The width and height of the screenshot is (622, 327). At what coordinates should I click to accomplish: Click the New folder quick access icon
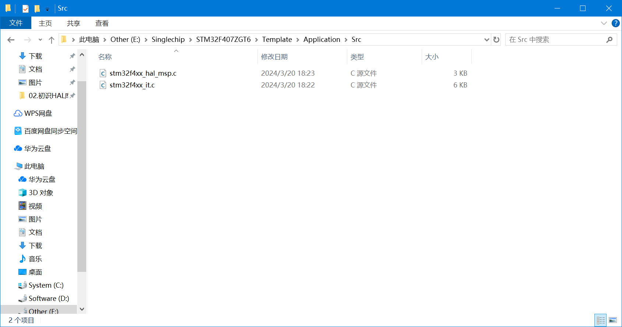(37, 8)
